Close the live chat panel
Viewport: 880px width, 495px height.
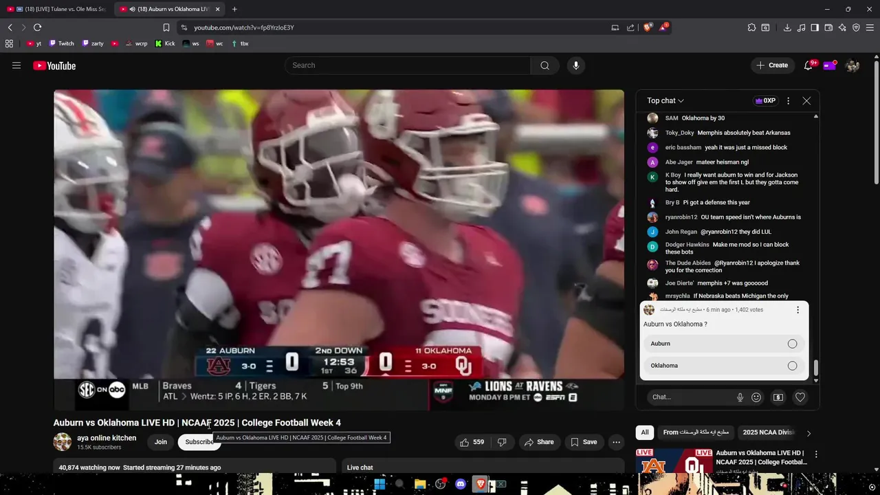tap(806, 100)
